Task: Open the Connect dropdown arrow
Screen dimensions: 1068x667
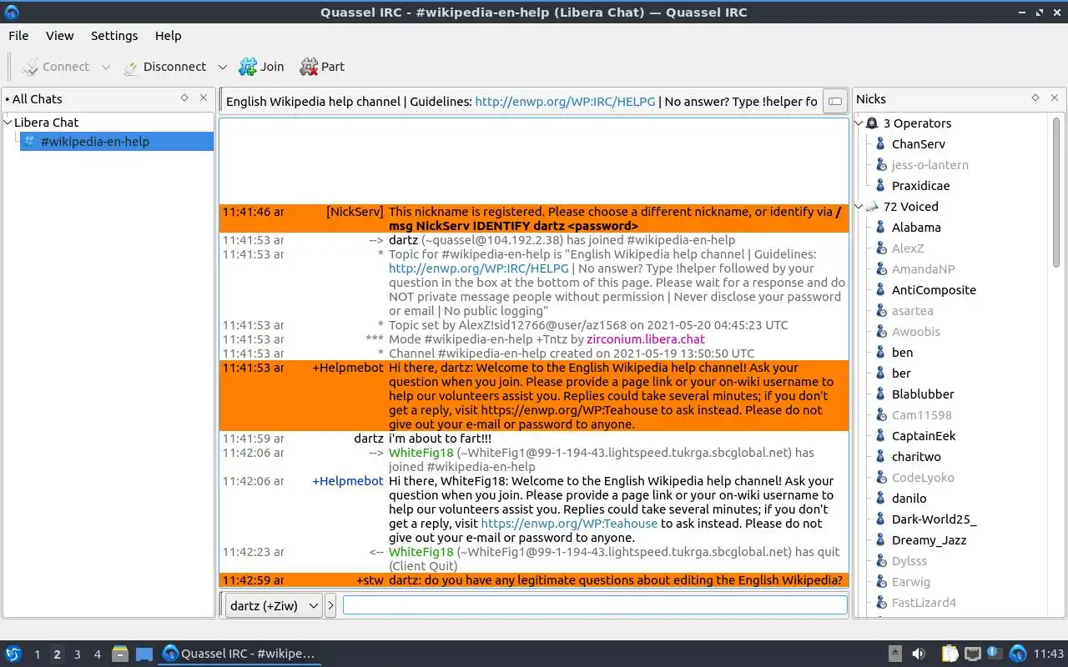Action: tap(105, 67)
